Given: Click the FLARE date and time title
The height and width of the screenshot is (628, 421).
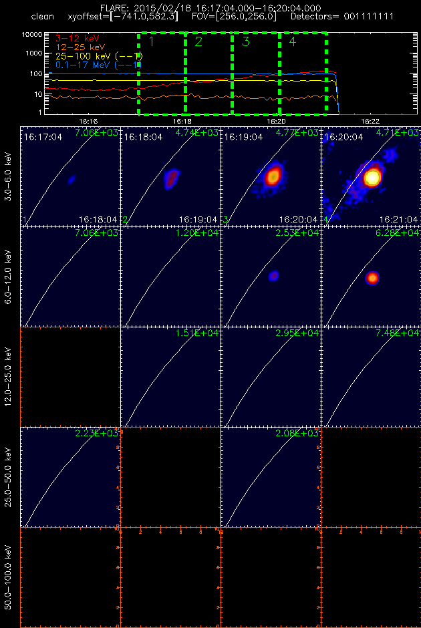Looking at the screenshot, I should [x=211, y=8].
